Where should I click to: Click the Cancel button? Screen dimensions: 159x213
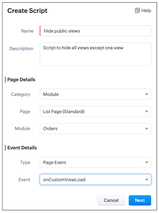(111, 200)
